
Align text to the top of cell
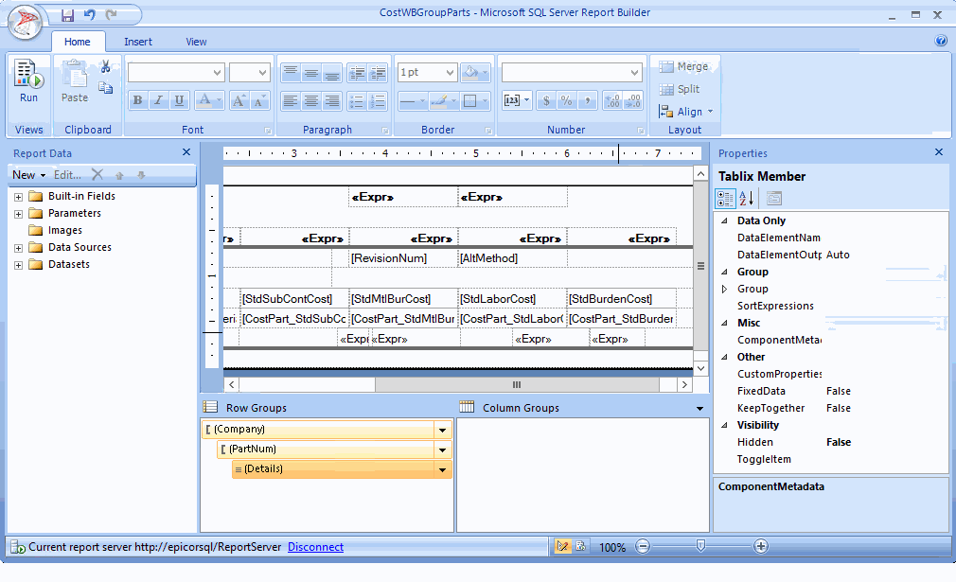pyautogui.click(x=291, y=73)
